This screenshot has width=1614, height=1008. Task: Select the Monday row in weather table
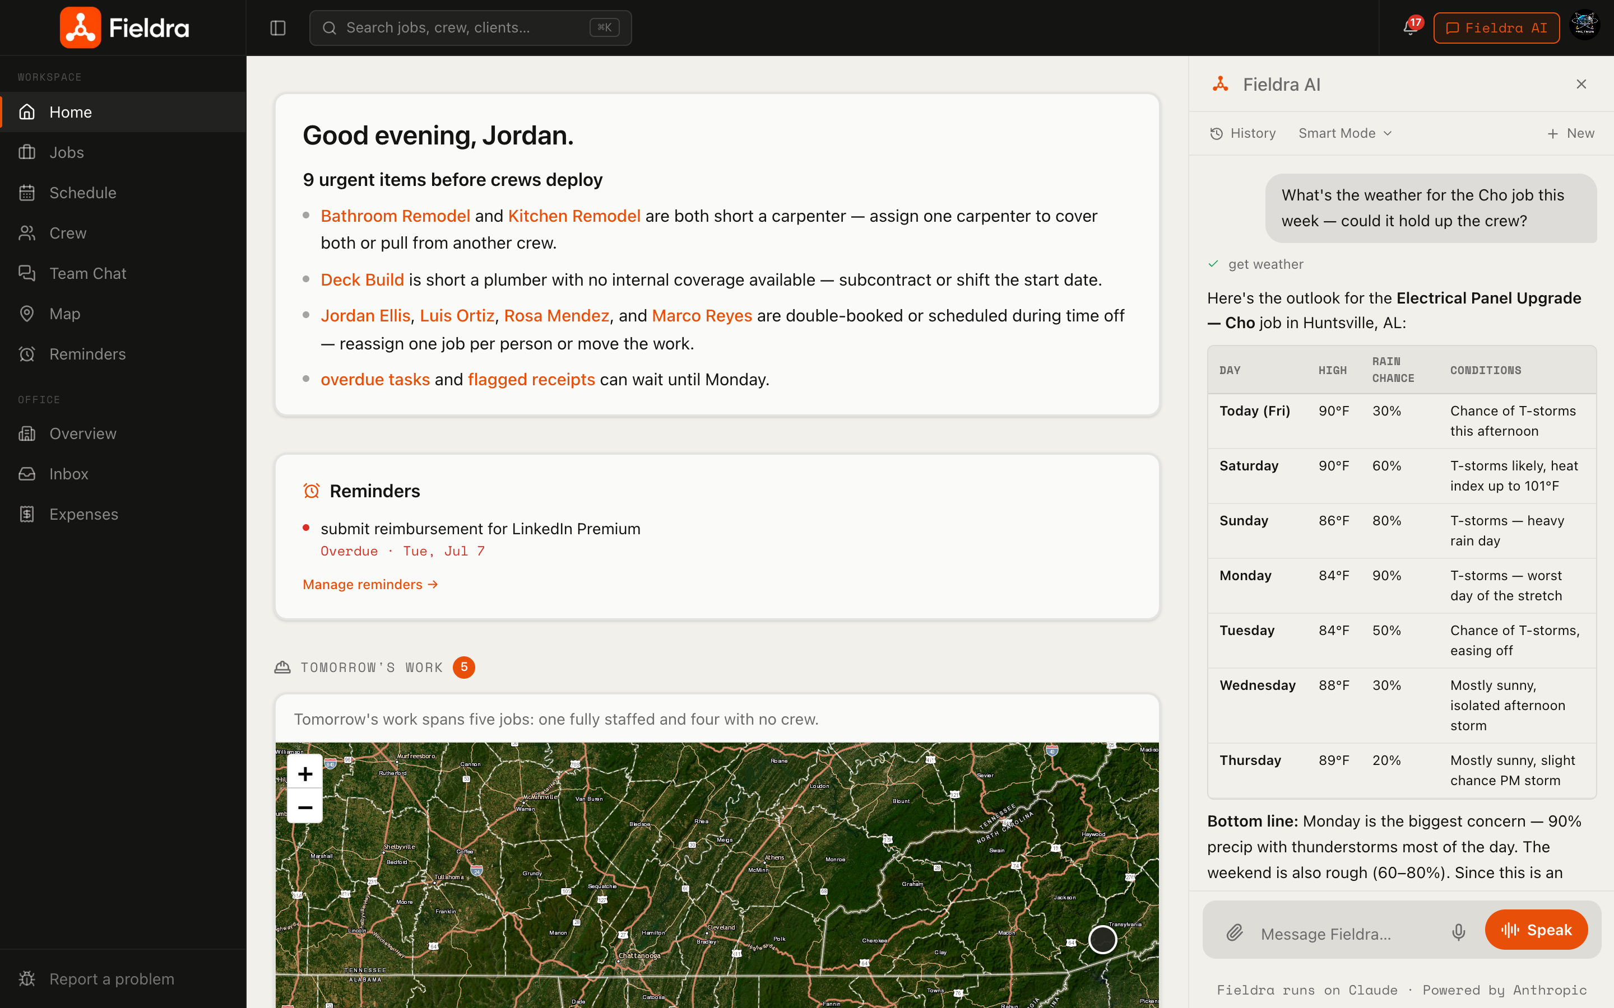[x=1401, y=585]
